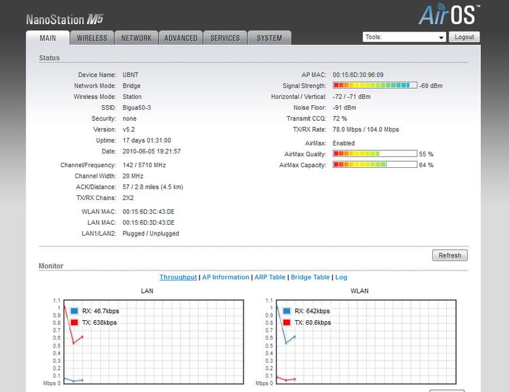This screenshot has width=509, height=392.
Task: Open the SYSTEM tab
Action: 270,38
